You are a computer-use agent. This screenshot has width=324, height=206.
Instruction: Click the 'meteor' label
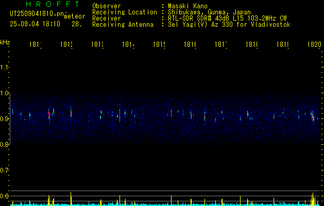tap(75, 16)
